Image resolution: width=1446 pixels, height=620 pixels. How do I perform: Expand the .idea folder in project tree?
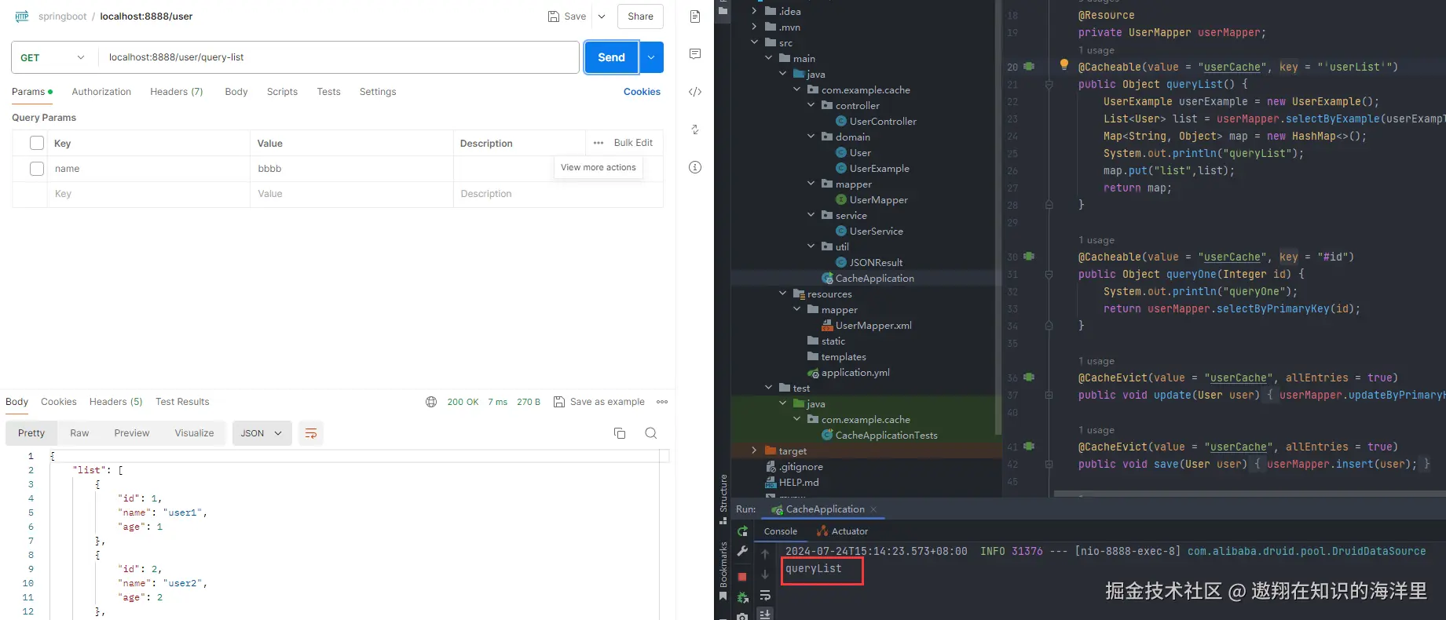pos(754,11)
